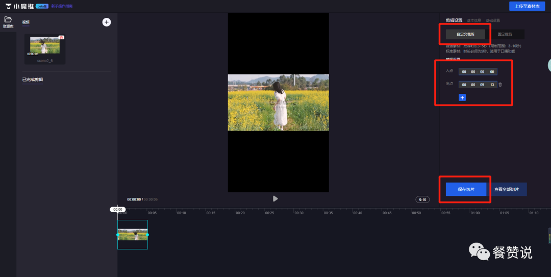Select the 自定义裁剪 mode
The width and height of the screenshot is (551, 277).
[x=465, y=34]
